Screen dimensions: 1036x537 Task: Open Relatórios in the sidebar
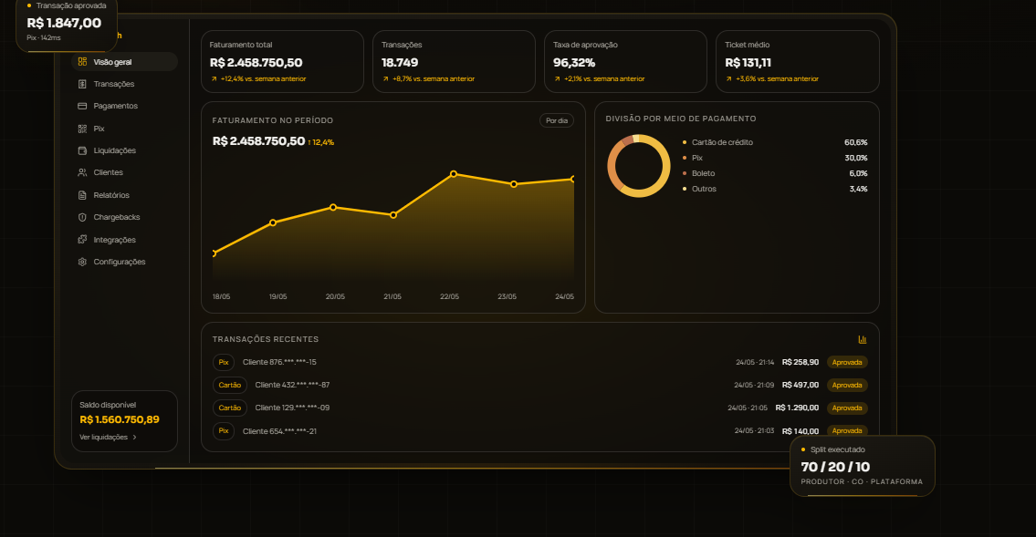[124, 195]
